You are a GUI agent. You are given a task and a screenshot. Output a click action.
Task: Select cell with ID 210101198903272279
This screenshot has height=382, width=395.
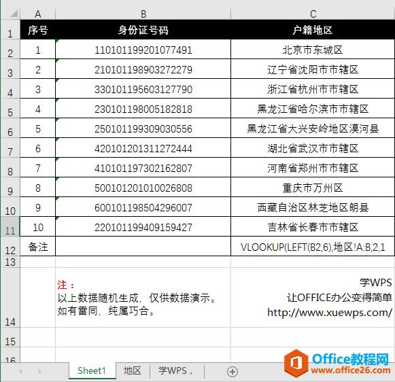(x=143, y=69)
